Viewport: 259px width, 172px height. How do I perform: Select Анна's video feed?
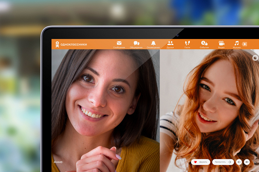[x=106, y=110]
